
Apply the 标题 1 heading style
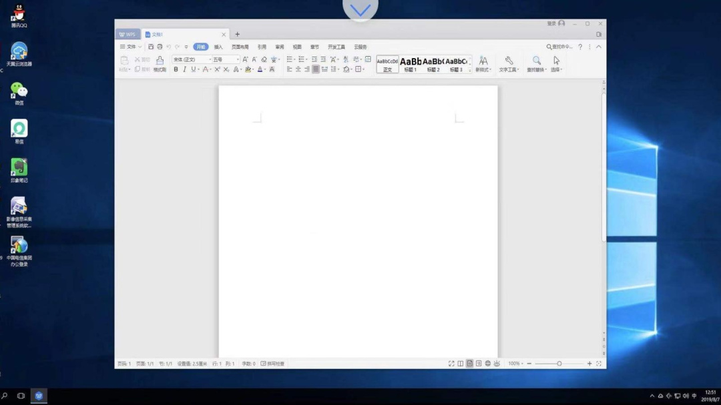click(x=411, y=64)
